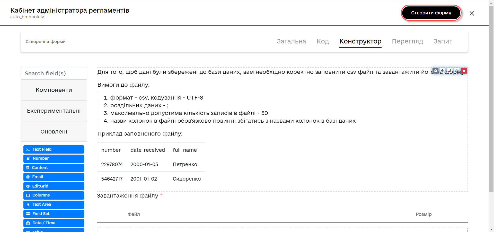Click the copy icon of the content component

(457, 71)
